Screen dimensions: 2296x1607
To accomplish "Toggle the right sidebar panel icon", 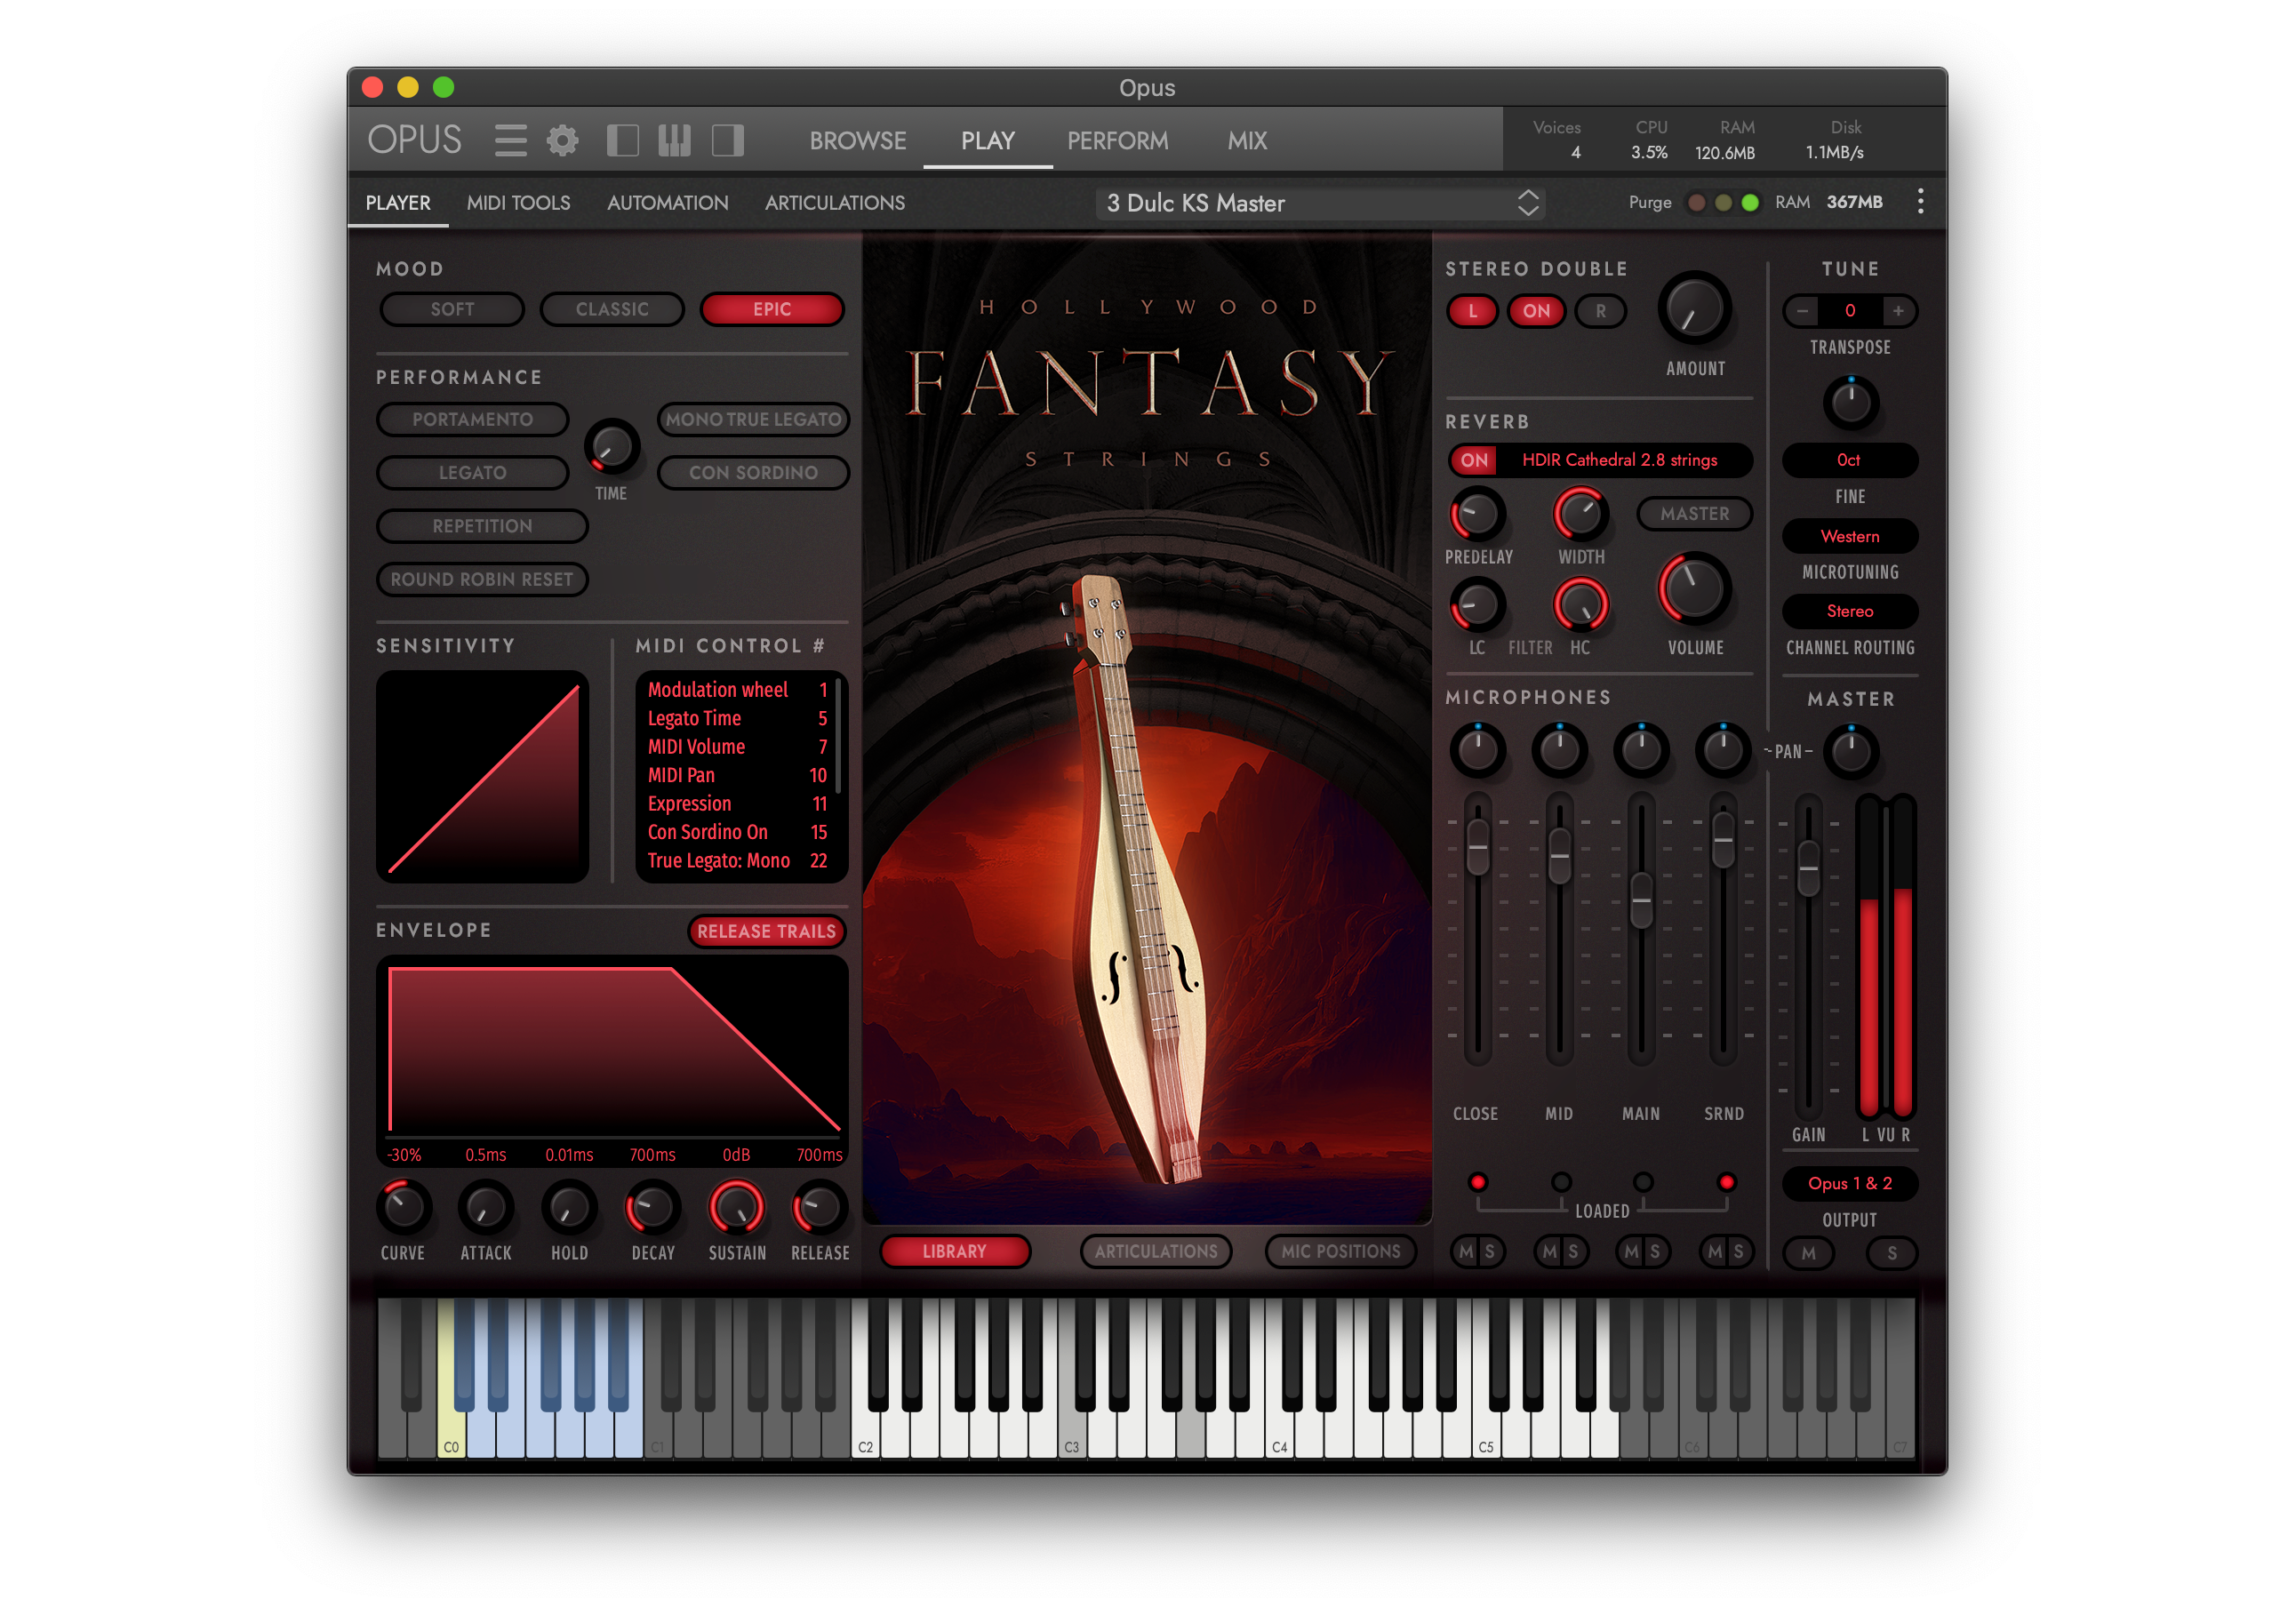I will [x=728, y=141].
